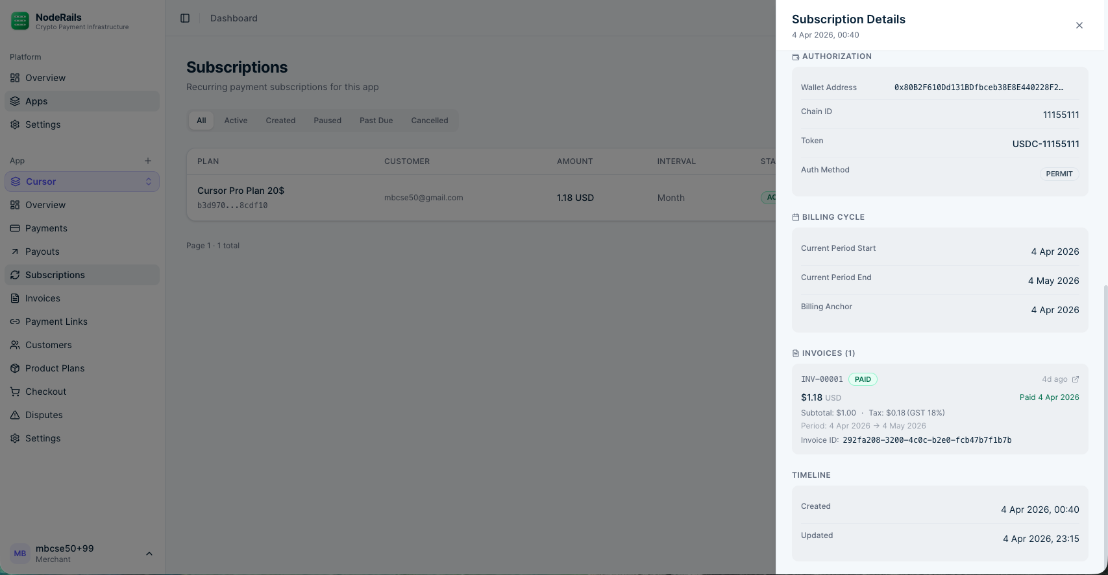1108x575 pixels.
Task: Open Apps in the sidebar
Action: (x=82, y=101)
